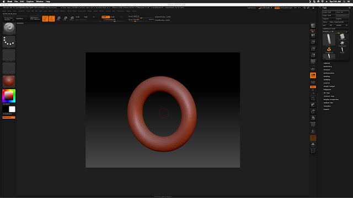Click the Xpose icon
The image size is (353, 198).
[313, 151]
